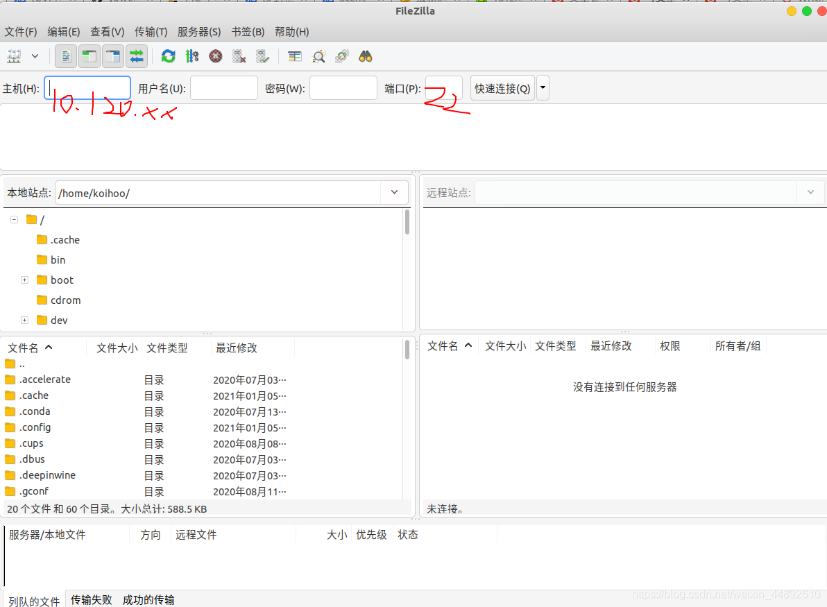The height and width of the screenshot is (607, 827).
Task: Select the .dbus folder row
Action: point(202,459)
